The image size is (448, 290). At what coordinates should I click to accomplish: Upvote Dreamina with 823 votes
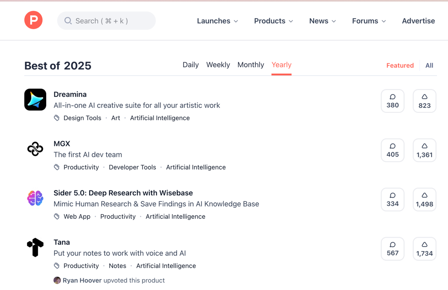click(424, 101)
